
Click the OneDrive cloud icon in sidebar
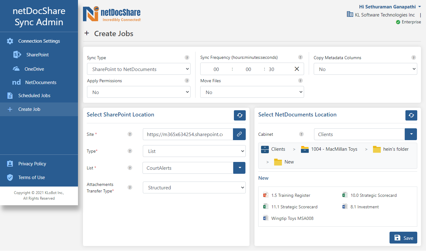coord(16,69)
